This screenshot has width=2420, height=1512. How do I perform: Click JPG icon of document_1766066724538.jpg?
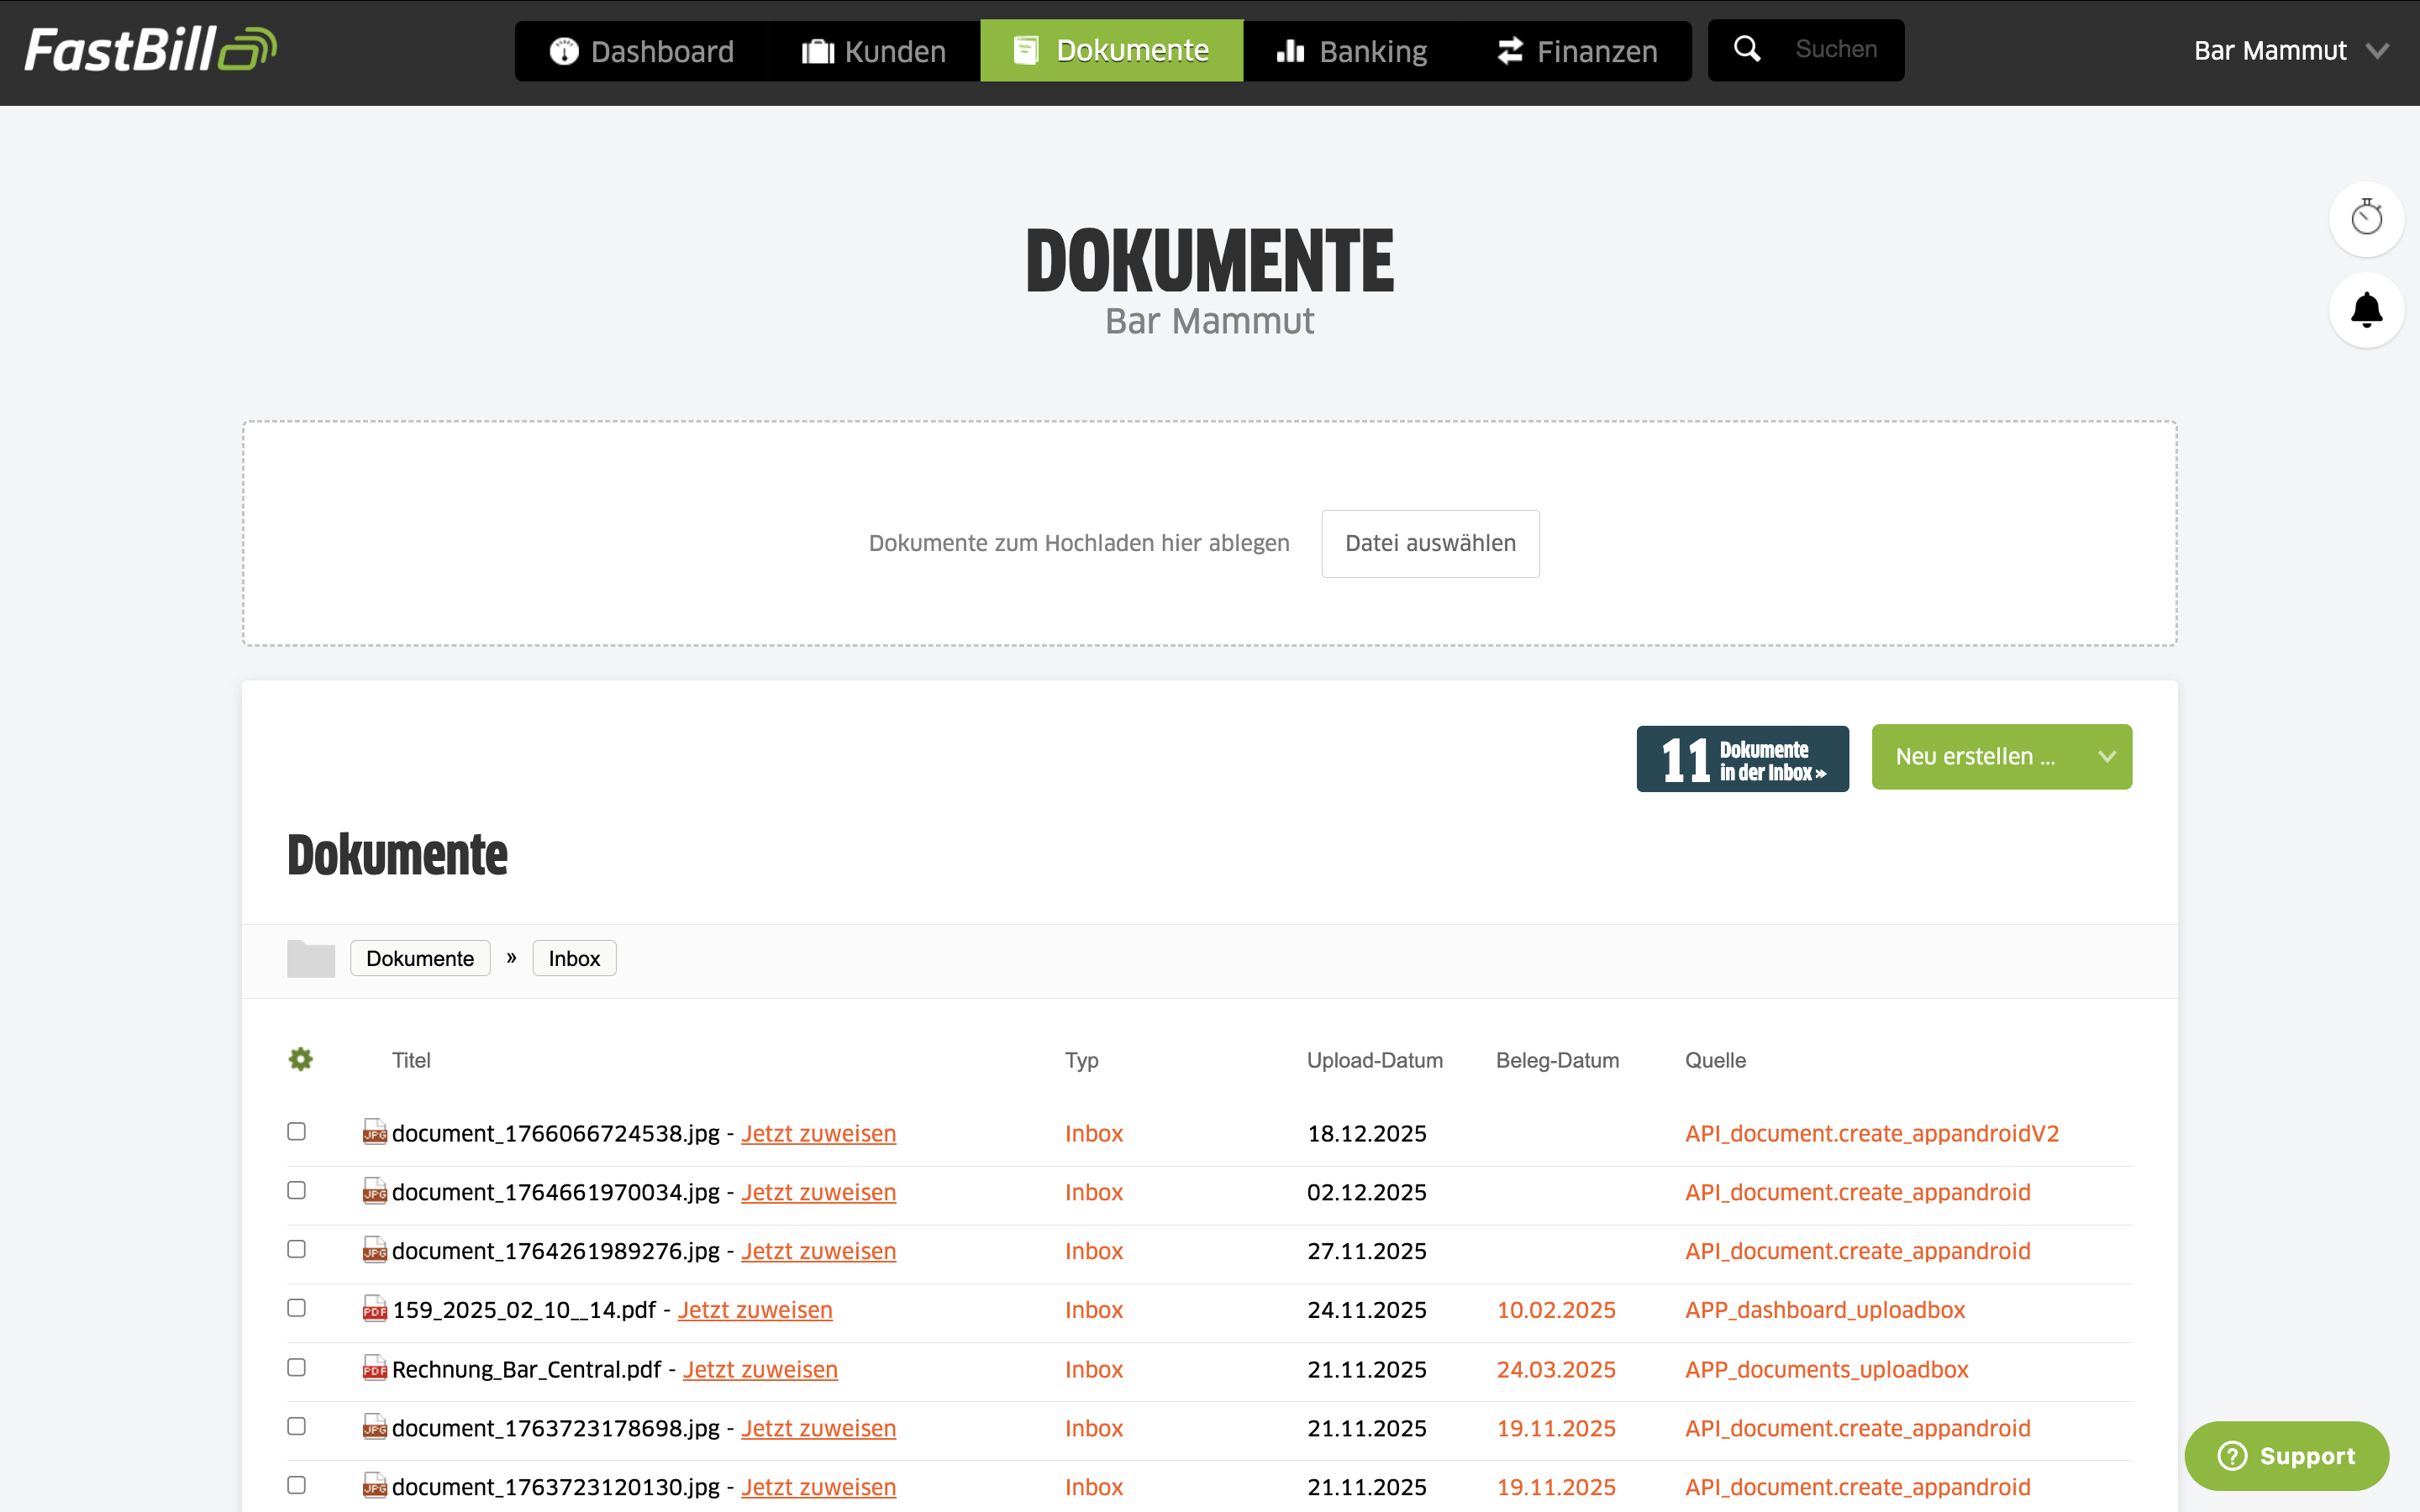[x=374, y=1132]
